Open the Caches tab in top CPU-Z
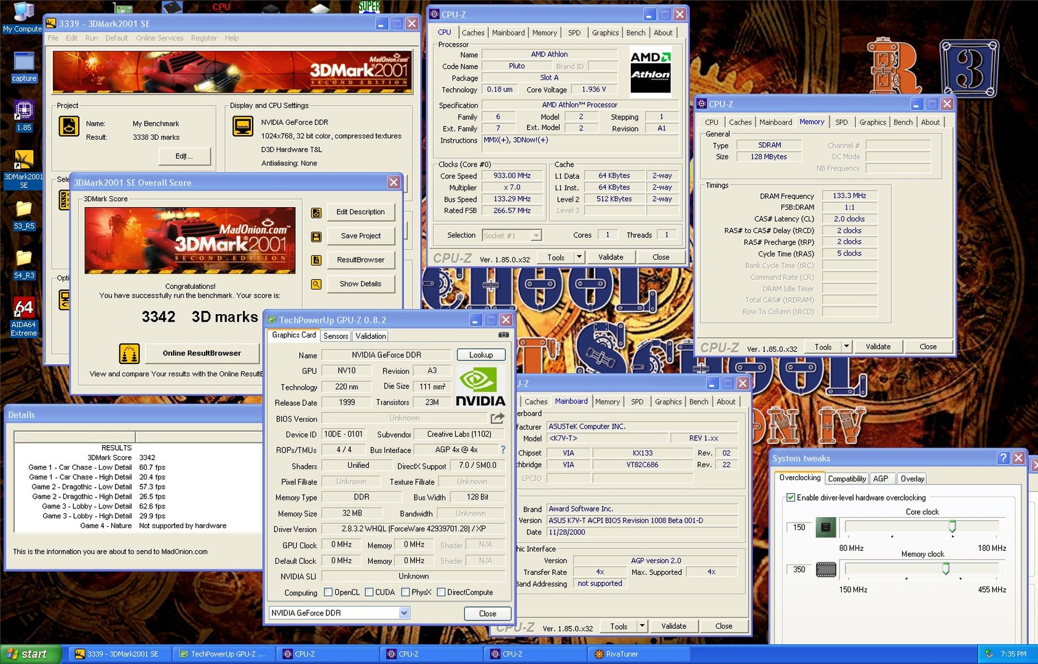The height and width of the screenshot is (664, 1038). [473, 33]
